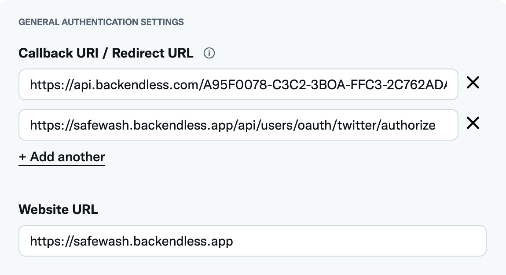Add another callback URI
The width and height of the screenshot is (506, 275).
pos(62,157)
